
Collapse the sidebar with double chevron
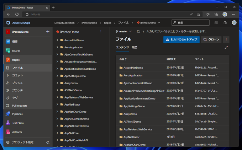pyautogui.click(x=48, y=142)
